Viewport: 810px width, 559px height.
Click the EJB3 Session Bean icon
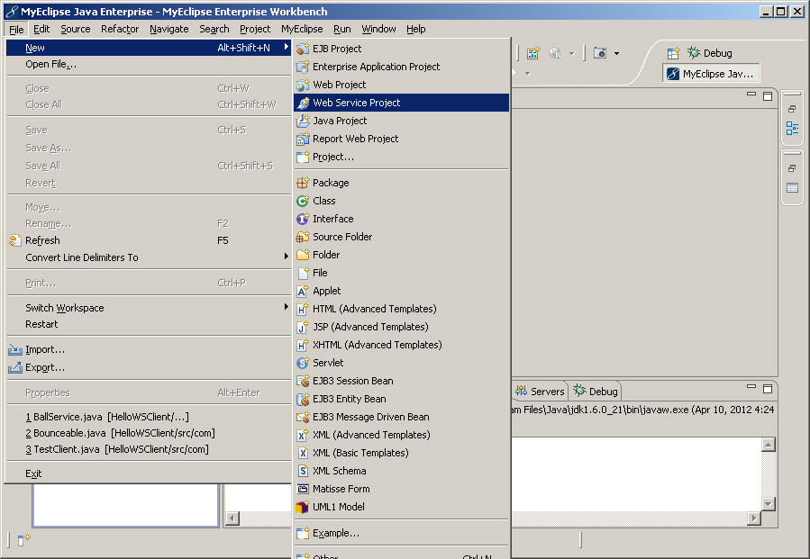(x=303, y=381)
